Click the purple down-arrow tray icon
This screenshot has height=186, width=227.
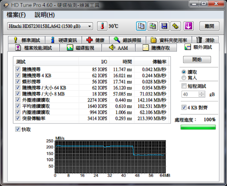coord(188,26)
